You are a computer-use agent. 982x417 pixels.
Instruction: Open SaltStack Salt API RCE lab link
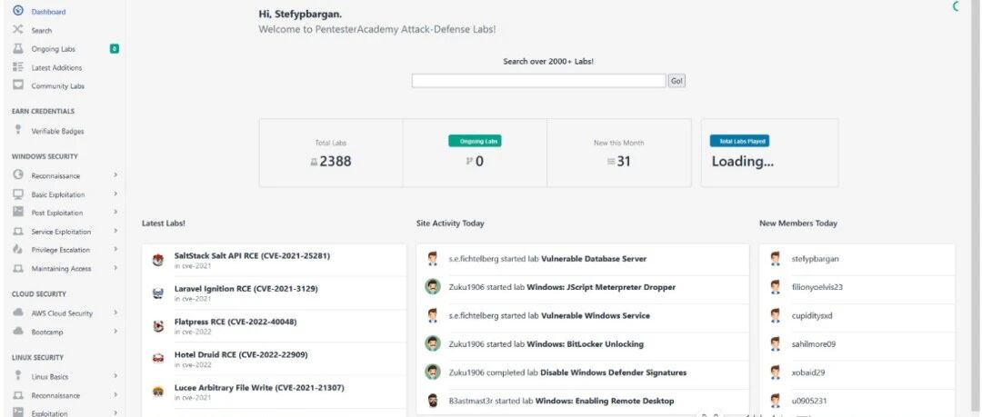tap(252, 255)
